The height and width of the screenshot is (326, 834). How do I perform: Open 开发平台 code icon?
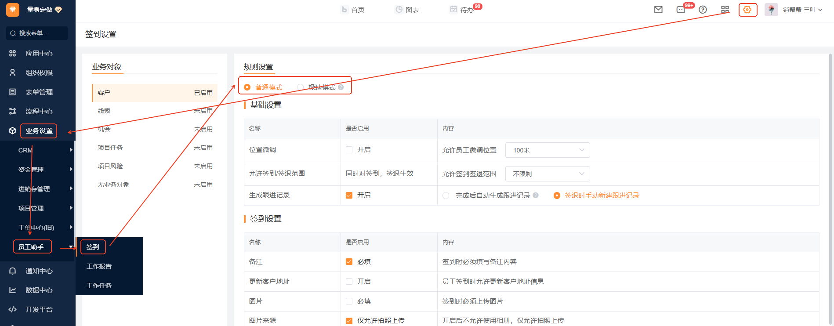(13, 309)
